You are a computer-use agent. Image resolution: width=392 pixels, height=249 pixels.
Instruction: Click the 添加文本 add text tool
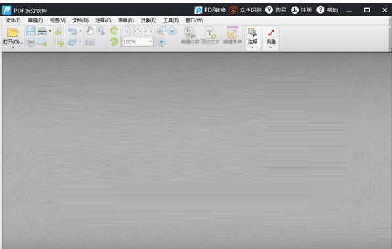(210, 35)
